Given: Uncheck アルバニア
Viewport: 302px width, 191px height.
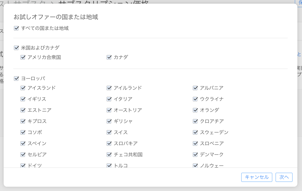Looking at the screenshot, I should [195, 88].
